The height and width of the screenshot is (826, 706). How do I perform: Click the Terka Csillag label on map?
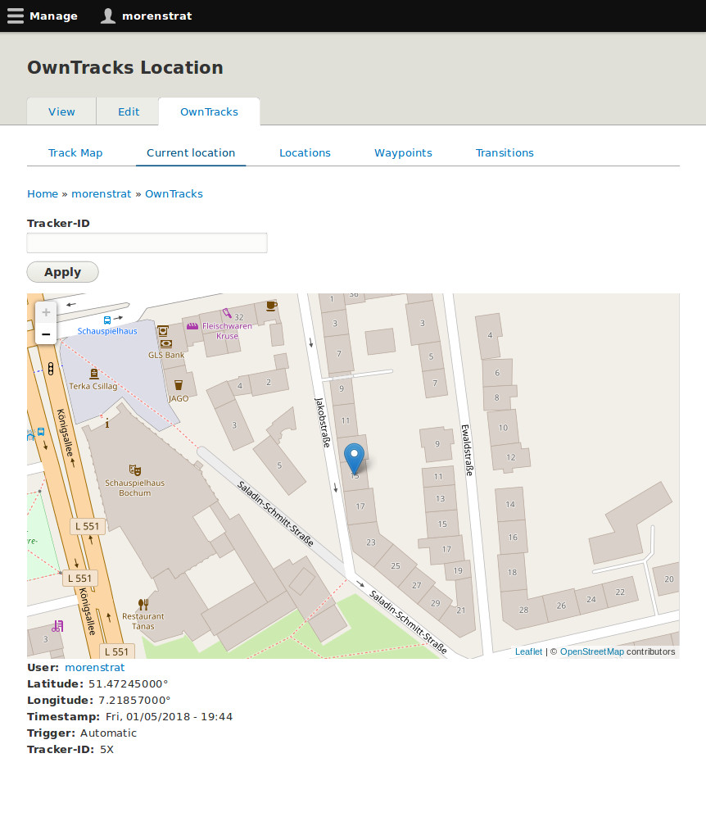[x=93, y=386]
